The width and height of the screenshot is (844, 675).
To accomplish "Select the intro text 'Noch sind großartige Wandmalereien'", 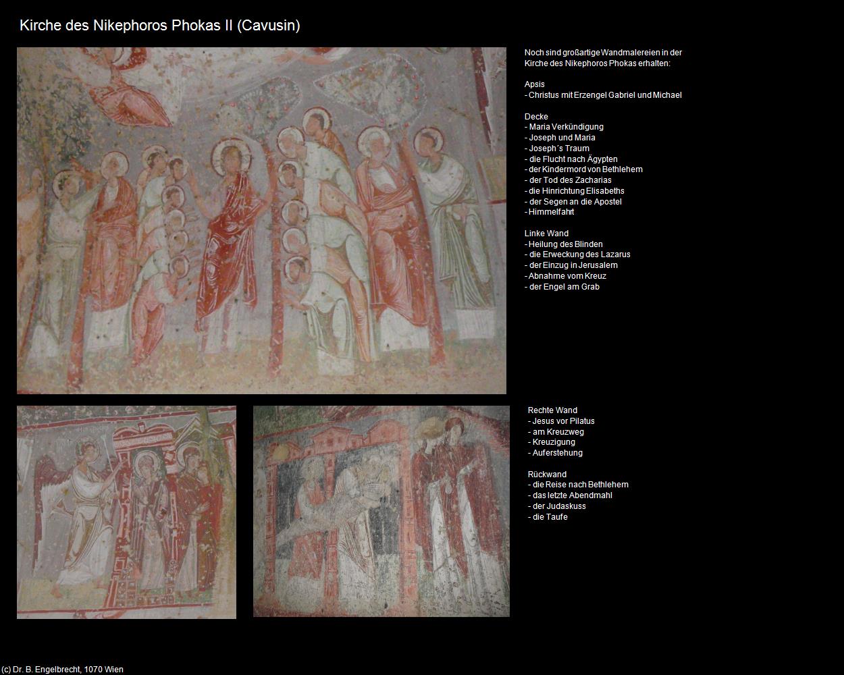I will (x=603, y=58).
